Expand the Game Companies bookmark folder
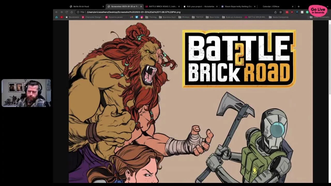The height and width of the screenshot is (186, 331). click(278, 17)
